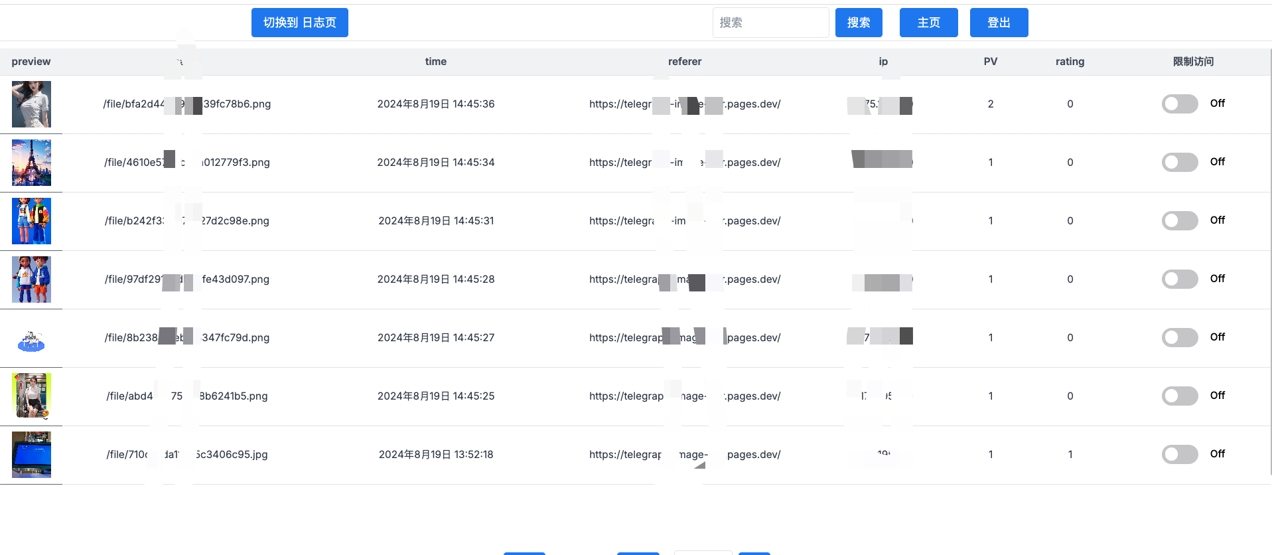Image resolution: width=1272 pixels, height=555 pixels.
Task: Go to 主页 home page
Action: [928, 23]
